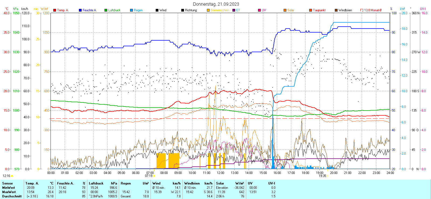Select the 12:00 time axis label

pyautogui.click(x=221, y=173)
